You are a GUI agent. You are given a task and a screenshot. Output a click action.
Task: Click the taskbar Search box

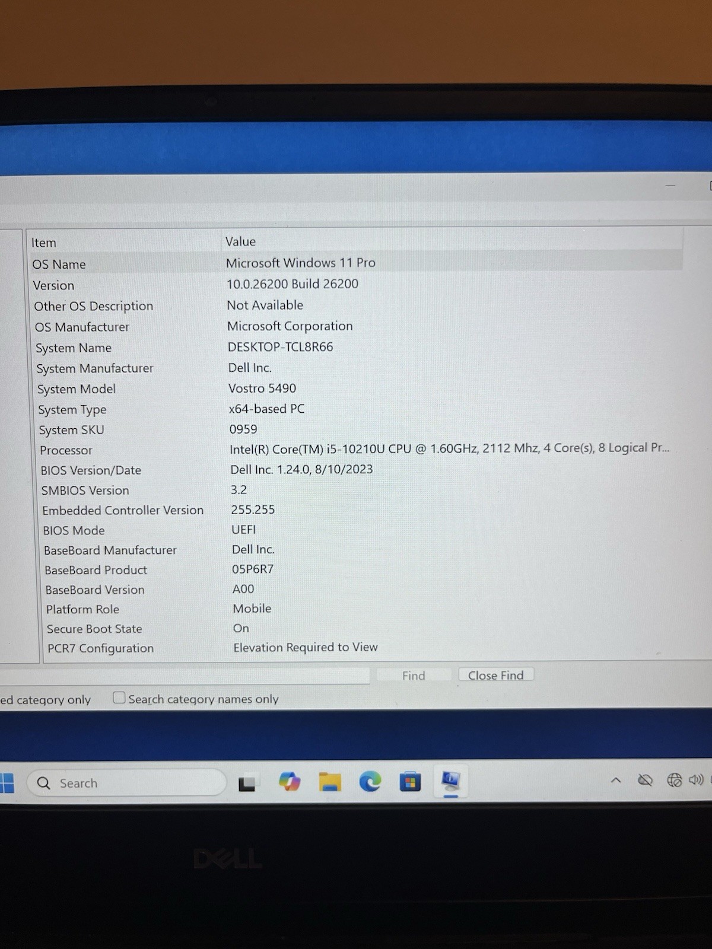(x=126, y=784)
